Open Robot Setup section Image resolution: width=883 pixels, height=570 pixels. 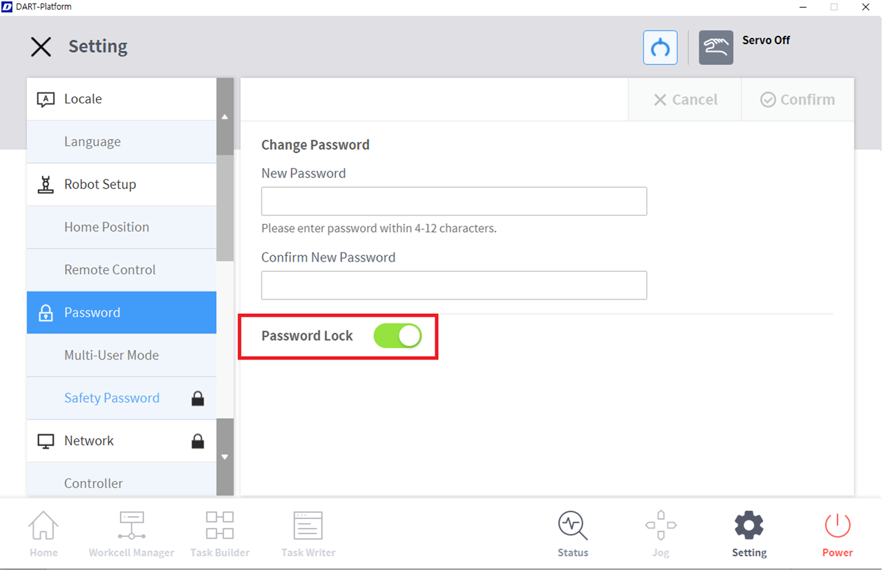tap(121, 184)
